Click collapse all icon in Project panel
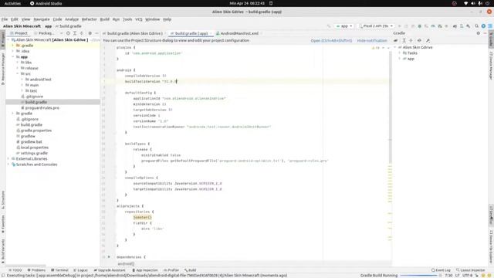The width and height of the screenshot is (494, 278). point(82,33)
